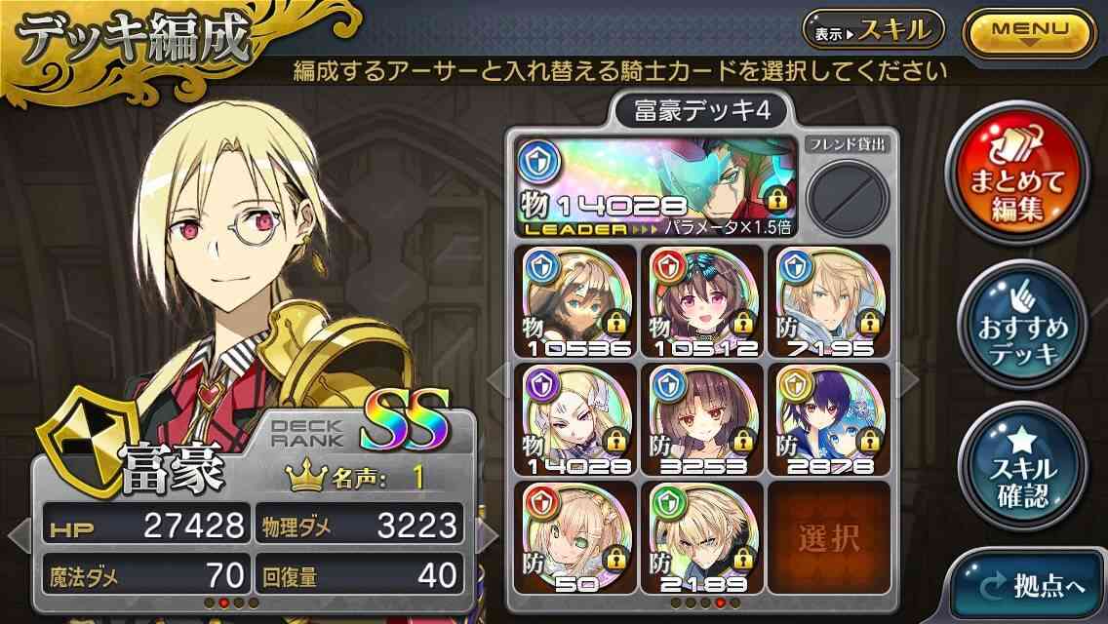Tap the defense card with 2878

click(829, 420)
